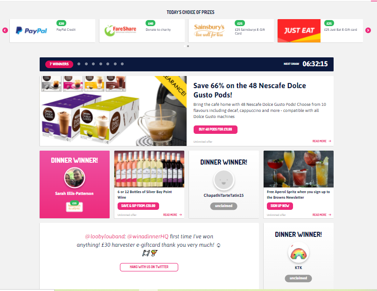Open Read More on Dolce Gusto offer
This screenshot has width=377, height=291.
pos(321,141)
